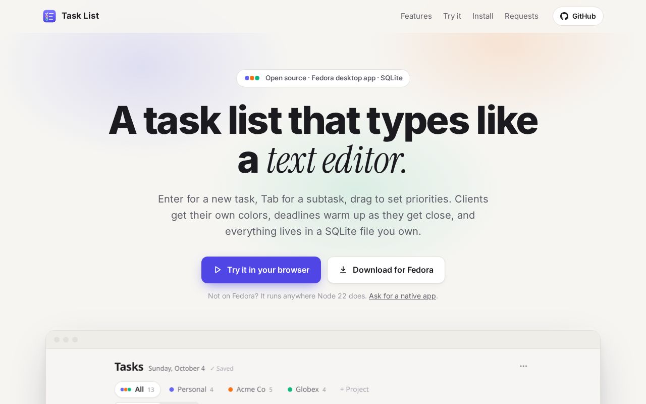Click Download for Fedora button
Image resolution: width=646 pixels, height=404 pixels.
[x=386, y=270]
